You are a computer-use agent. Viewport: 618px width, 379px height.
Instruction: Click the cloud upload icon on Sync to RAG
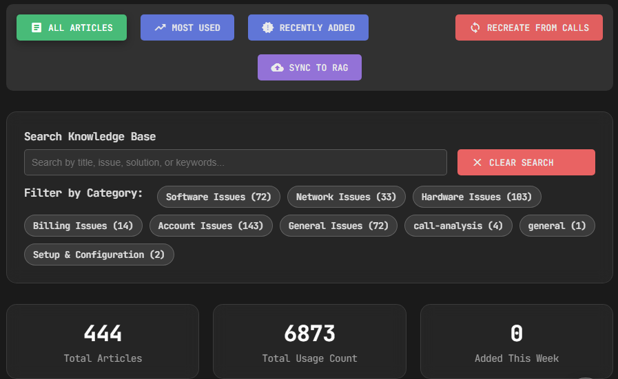click(x=278, y=67)
